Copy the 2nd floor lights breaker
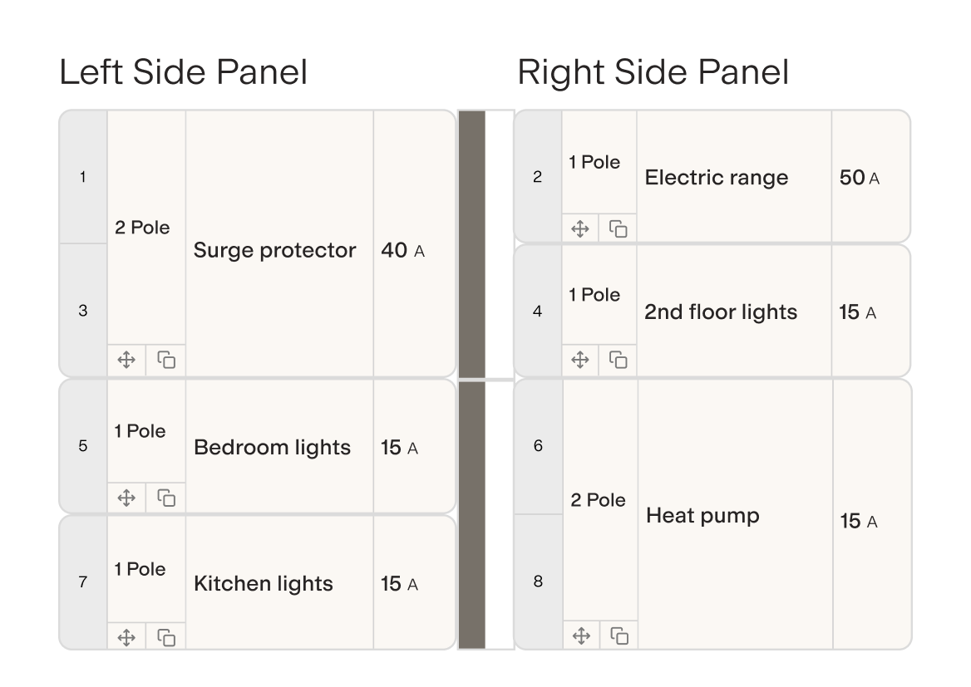This screenshot has width=971, height=687. [x=619, y=360]
